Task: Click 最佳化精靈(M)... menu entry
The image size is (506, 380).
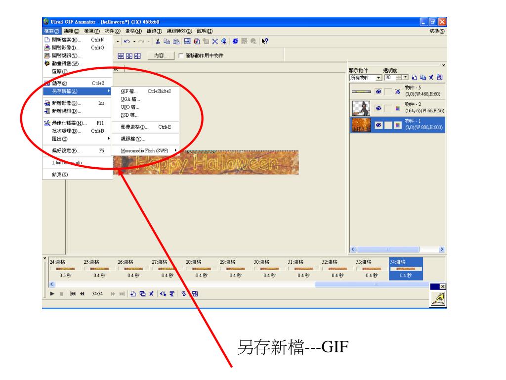Action: pyautogui.click(x=78, y=123)
